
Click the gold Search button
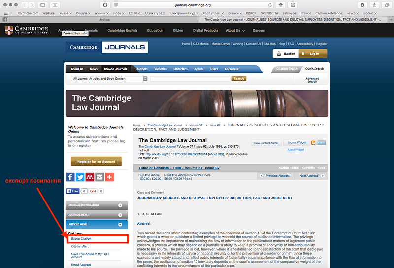[x=239, y=79]
